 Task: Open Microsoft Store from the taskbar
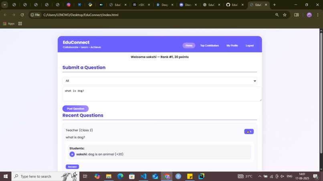[132, 176]
